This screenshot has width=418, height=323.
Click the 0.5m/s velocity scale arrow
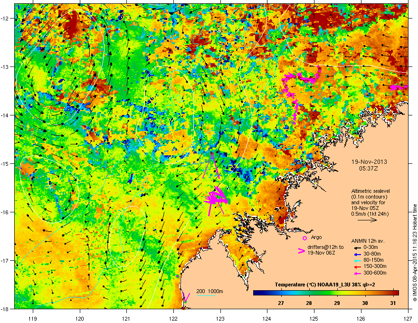coord(367,220)
